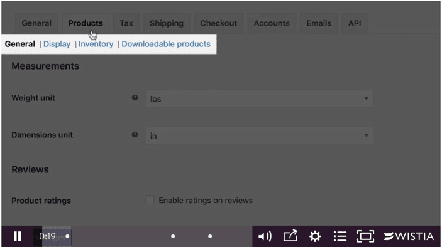The width and height of the screenshot is (442, 247).
Task: Enter fullscreen mode
Action: [365, 236]
